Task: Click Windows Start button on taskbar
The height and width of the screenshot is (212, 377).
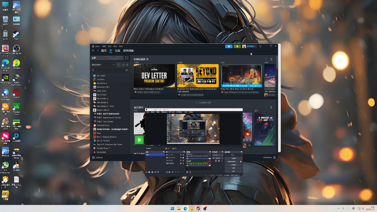Action: pos(172,208)
